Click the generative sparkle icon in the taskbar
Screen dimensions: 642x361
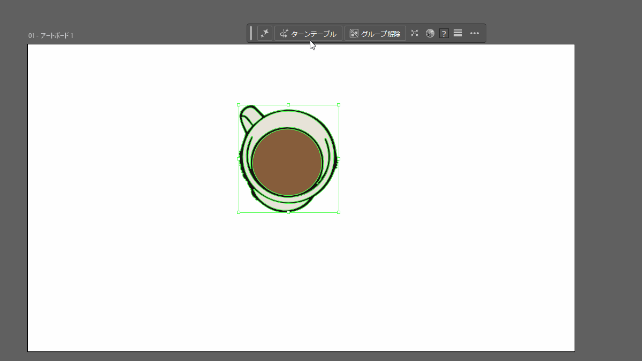tap(264, 33)
